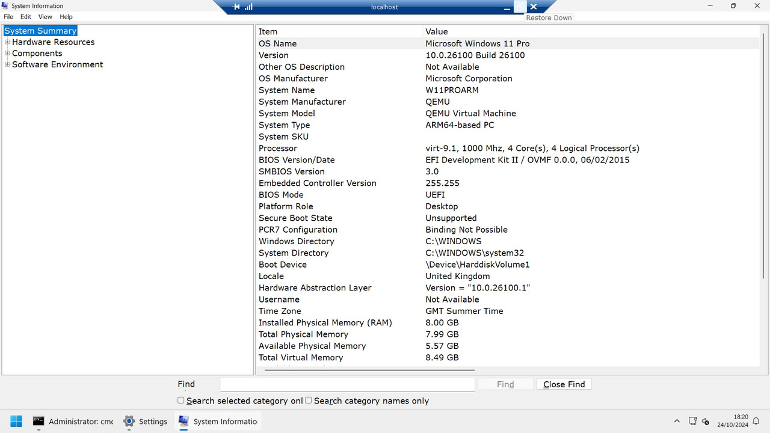Click Restore Down on the localhost bar
770x433 pixels.
coord(520,7)
